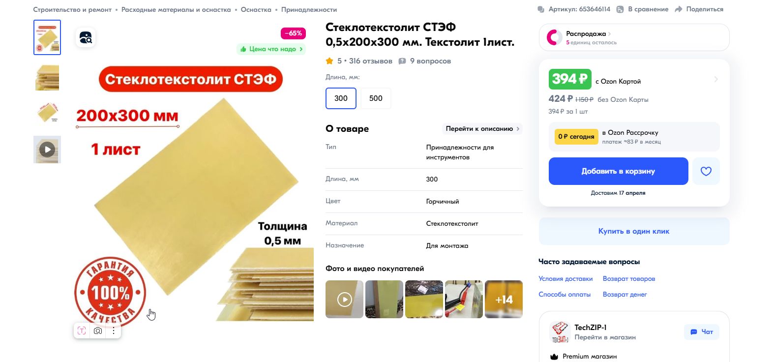Play the customer video thumbnail
The image size is (773, 362).
coord(344,299)
